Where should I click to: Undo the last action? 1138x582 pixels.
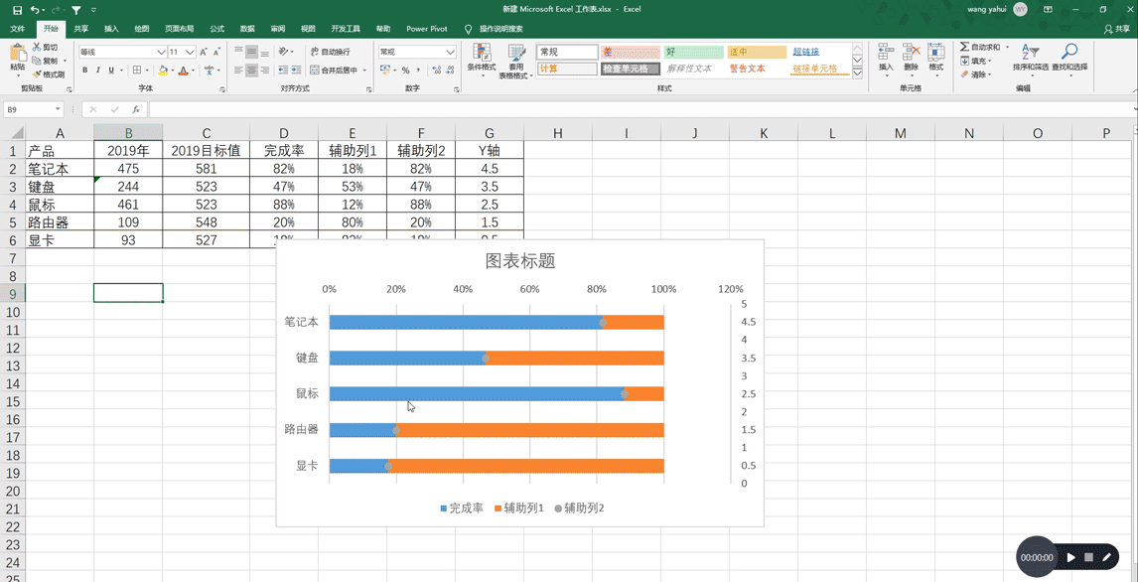coord(34,10)
